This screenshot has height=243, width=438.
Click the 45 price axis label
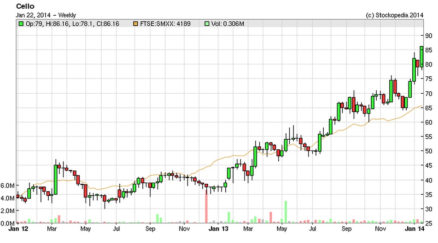(x=428, y=165)
